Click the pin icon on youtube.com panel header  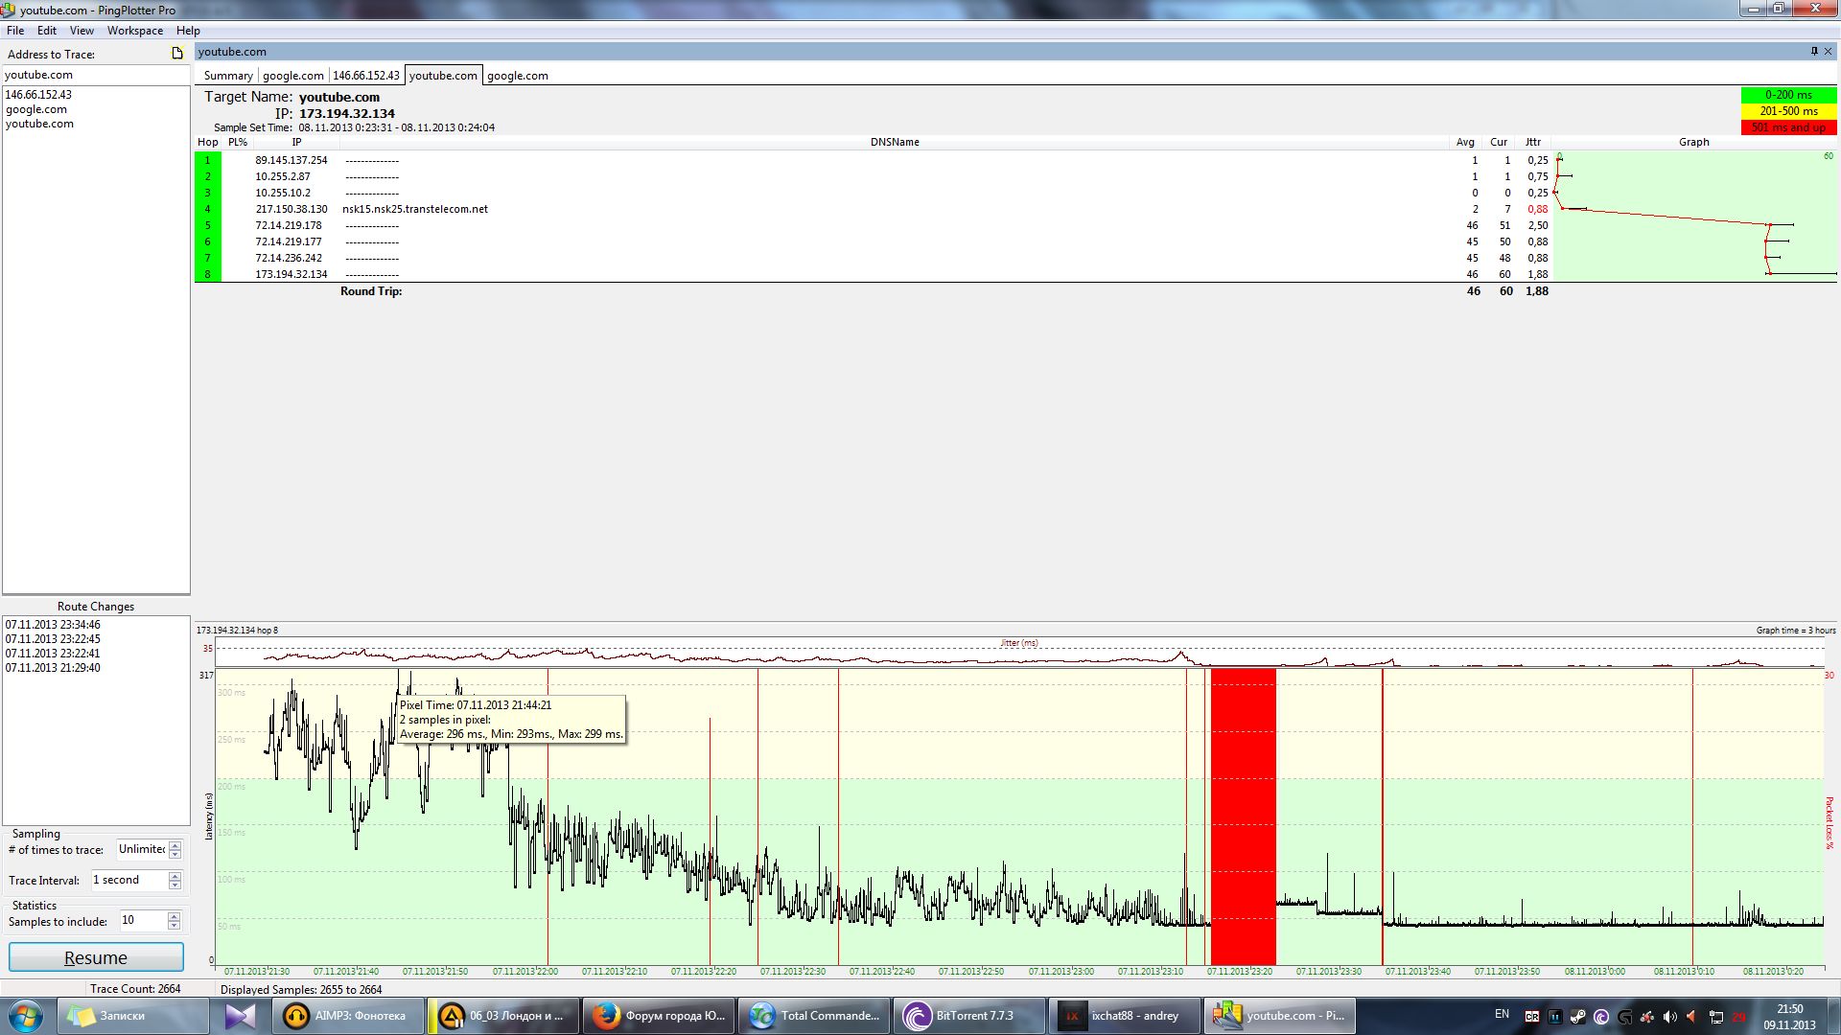coord(1814,52)
